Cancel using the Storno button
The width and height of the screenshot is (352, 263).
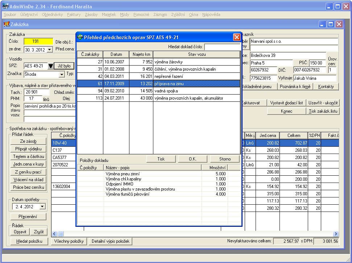[225, 159]
